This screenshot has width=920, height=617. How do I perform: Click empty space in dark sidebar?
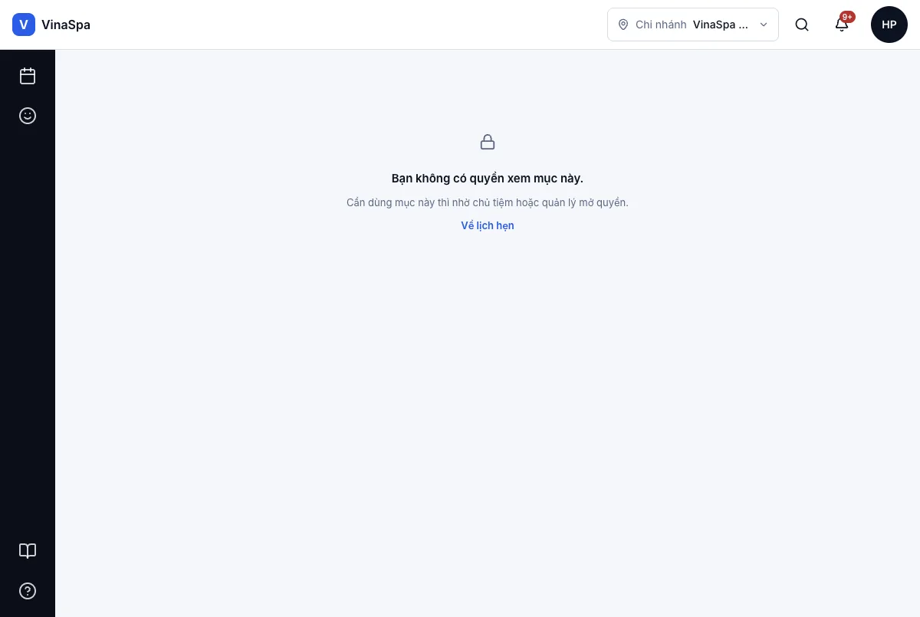[28, 330]
